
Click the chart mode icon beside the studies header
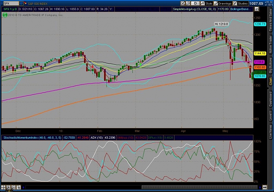[x=256, y=9]
